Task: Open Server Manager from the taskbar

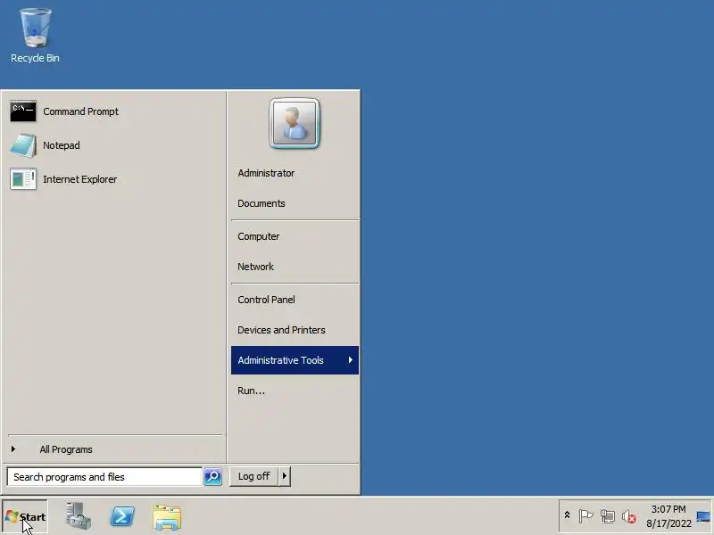Action: tap(78, 516)
